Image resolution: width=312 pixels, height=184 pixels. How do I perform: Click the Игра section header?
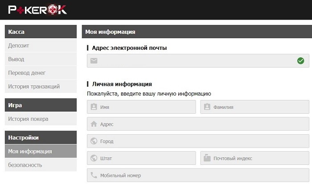pyautogui.click(x=41, y=105)
